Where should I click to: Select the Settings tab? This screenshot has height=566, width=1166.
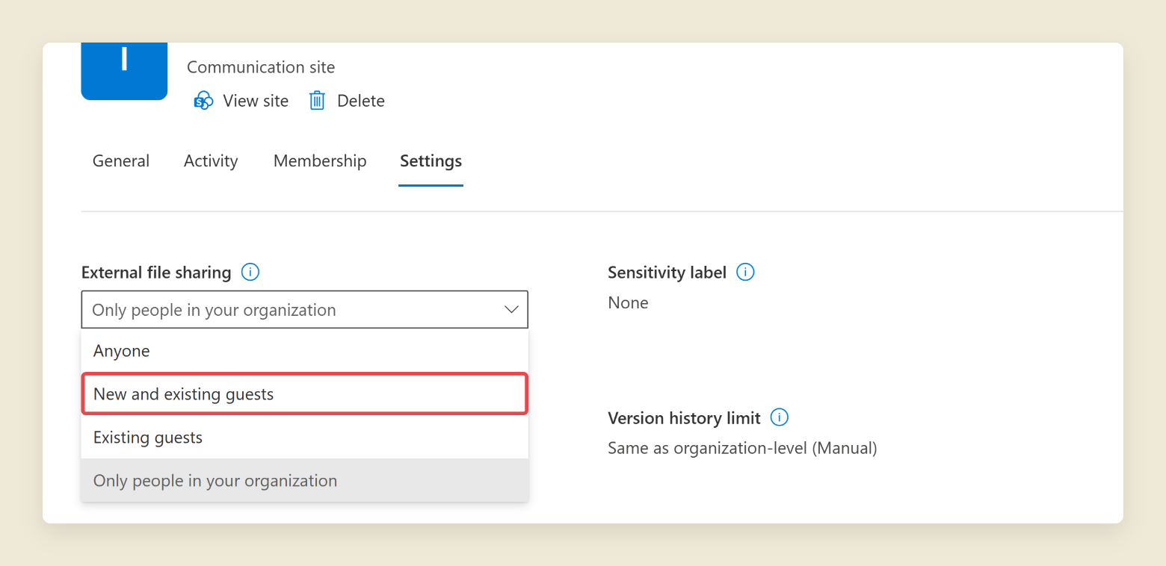click(431, 161)
